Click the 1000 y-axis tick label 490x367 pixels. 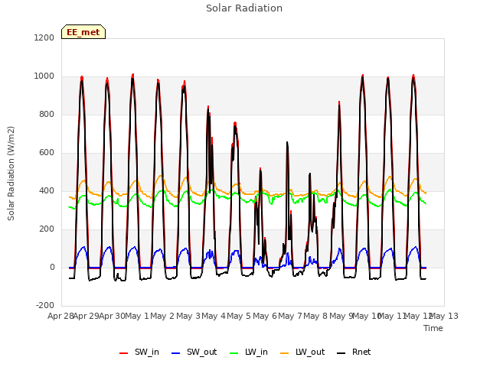click(x=44, y=76)
